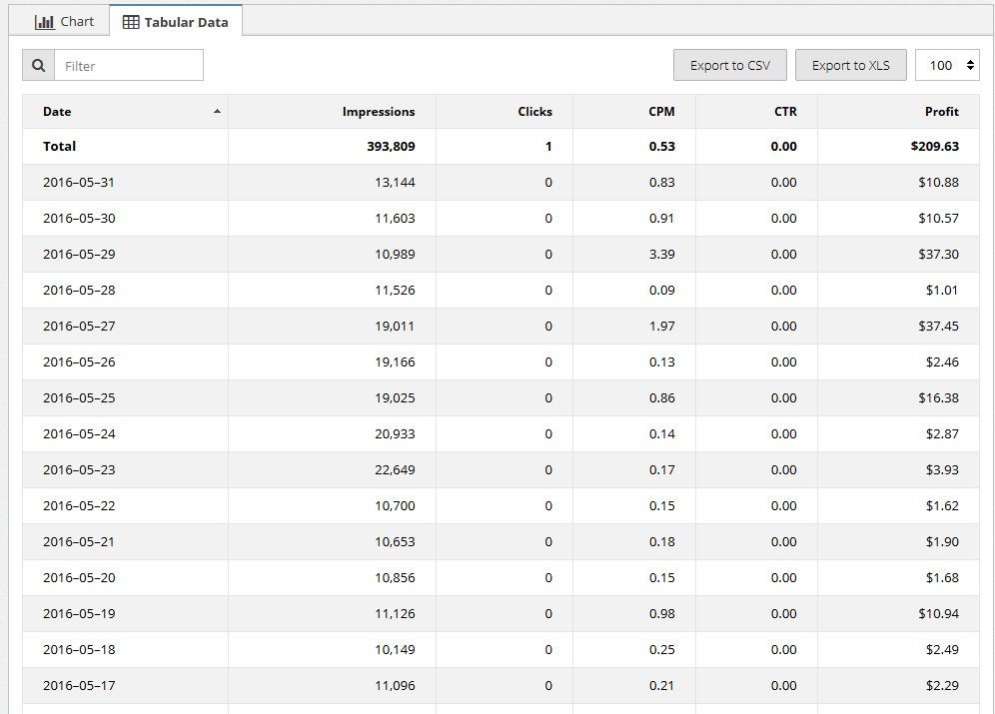Click impressions value 19,166
This screenshot has height=714, width=995.
tap(395, 362)
